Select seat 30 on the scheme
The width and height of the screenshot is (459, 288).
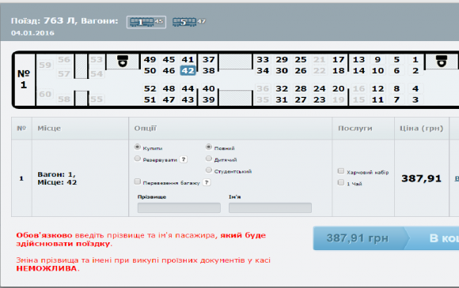282,70
